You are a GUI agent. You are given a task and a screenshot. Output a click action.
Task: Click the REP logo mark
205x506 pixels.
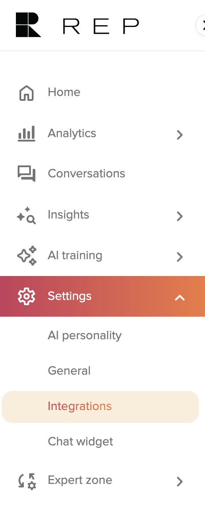[28, 25]
